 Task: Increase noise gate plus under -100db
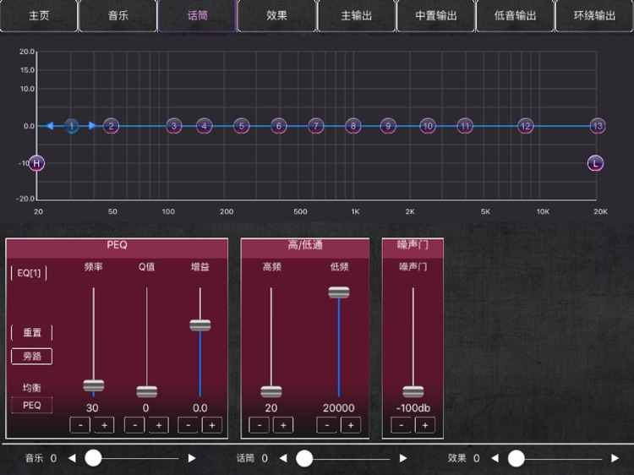(425, 425)
